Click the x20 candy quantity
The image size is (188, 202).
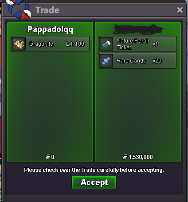click(157, 61)
